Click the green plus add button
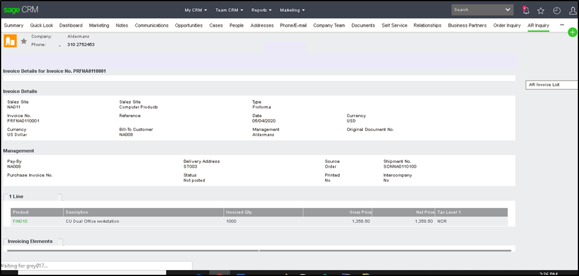The image size is (579, 276). [x=572, y=32]
